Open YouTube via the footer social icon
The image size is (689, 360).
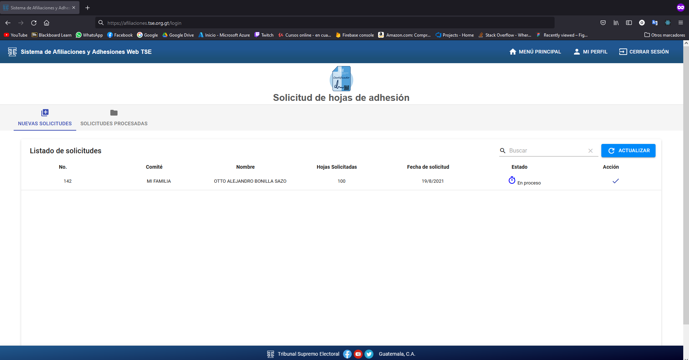[358, 354]
